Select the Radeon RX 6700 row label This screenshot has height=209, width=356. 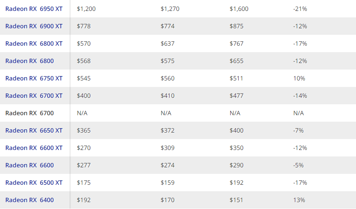pyautogui.click(x=30, y=113)
